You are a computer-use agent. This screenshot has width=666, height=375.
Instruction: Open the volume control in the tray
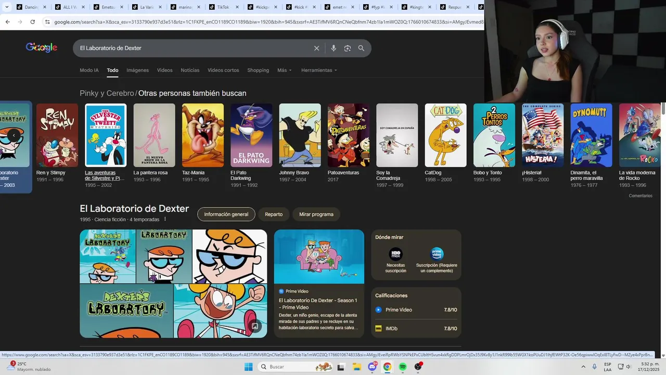[x=628, y=367]
